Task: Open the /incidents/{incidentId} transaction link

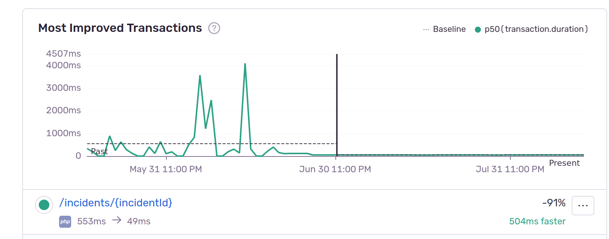Action: point(116,203)
